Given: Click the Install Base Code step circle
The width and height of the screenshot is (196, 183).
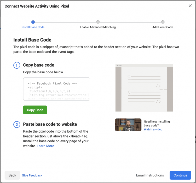Looking at the screenshot, I should (33, 22).
